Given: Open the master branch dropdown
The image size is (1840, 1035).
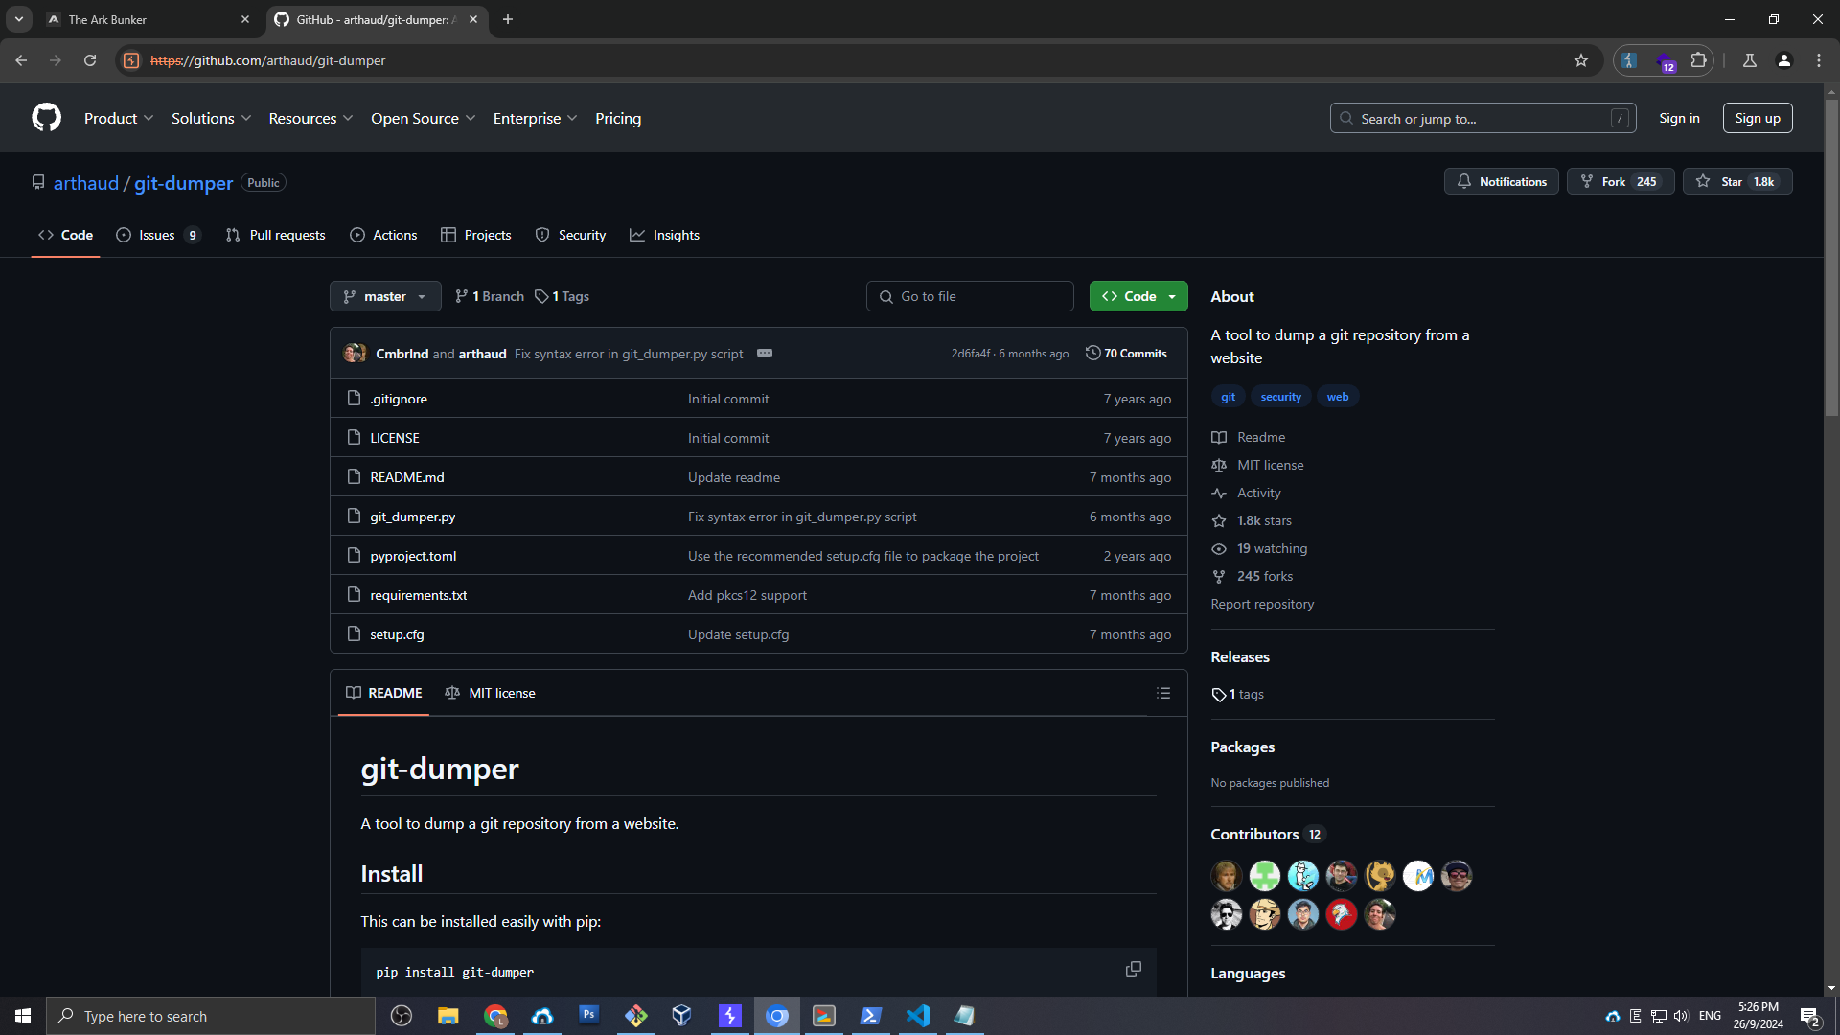Looking at the screenshot, I should tap(385, 296).
